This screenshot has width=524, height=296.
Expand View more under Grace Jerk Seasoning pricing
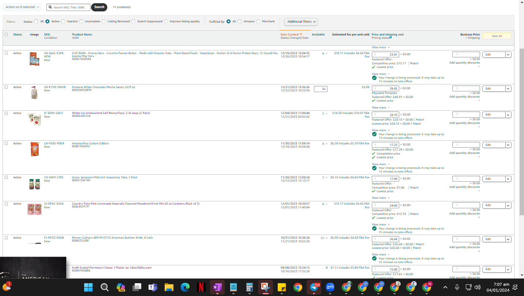381,198
